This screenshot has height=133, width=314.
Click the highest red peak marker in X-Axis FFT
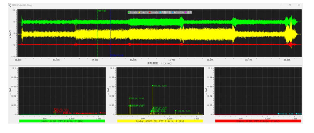click(x=55, y=109)
